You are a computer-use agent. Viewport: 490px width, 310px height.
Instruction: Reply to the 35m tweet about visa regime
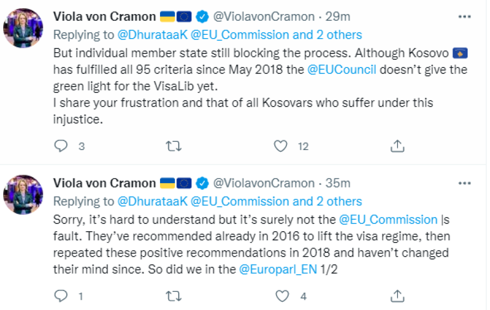(x=62, y=296)
